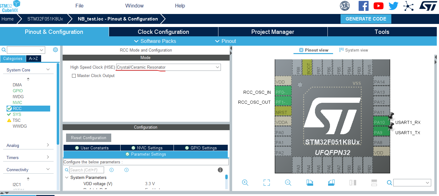Switch to Tools tab
Screen dimensions: 439x196
tap(382, 32)
